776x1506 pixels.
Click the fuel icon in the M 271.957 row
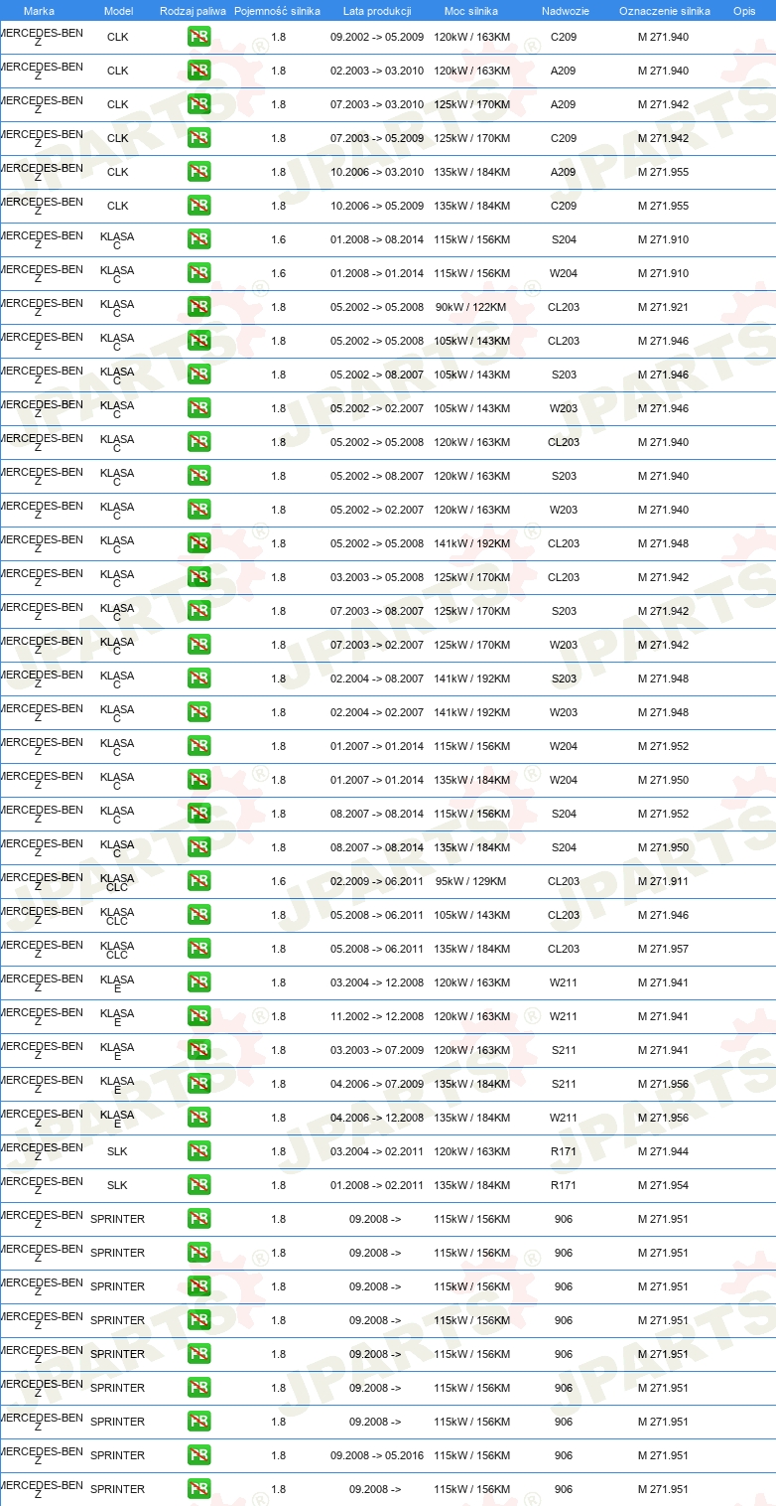(198, 950)
